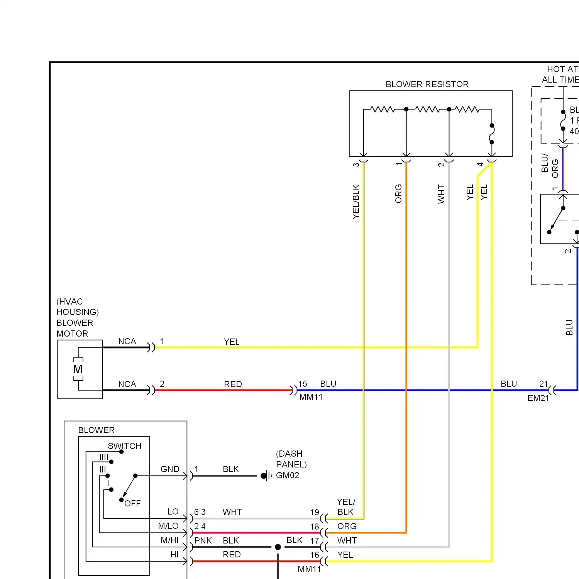Click the GND terminal label
The image size is (579, 579).
(170, 469)
